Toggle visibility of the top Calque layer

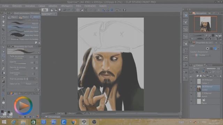(x=191, y=81)
